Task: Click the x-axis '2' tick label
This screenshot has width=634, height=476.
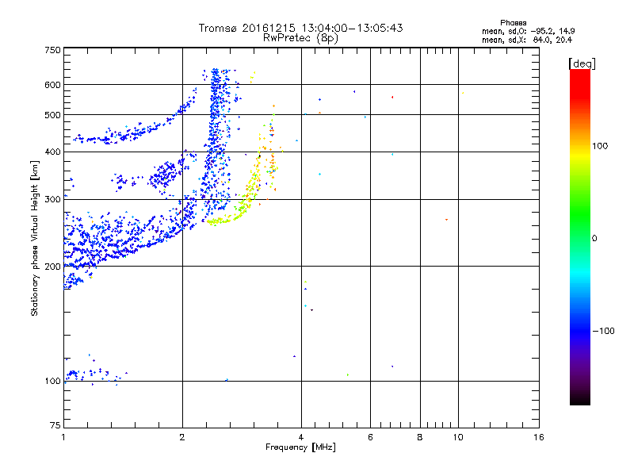Action: tap(182, 437)
